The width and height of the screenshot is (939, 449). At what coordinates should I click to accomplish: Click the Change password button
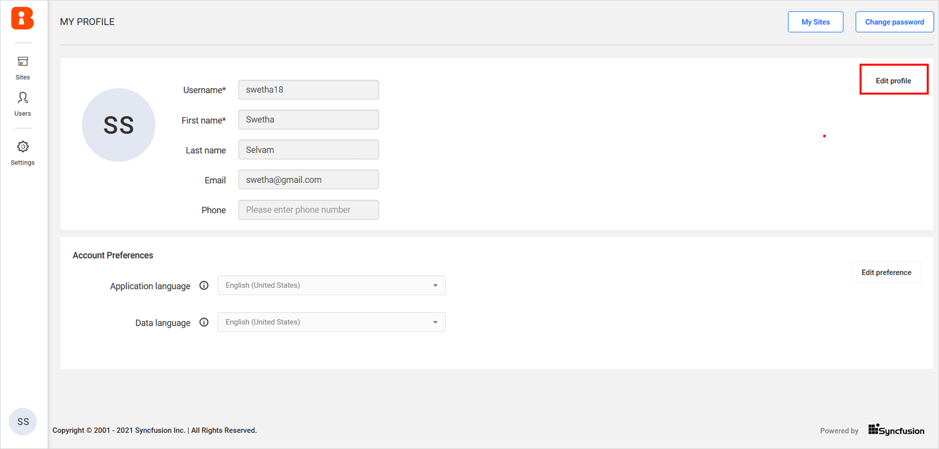click(894, 22)
